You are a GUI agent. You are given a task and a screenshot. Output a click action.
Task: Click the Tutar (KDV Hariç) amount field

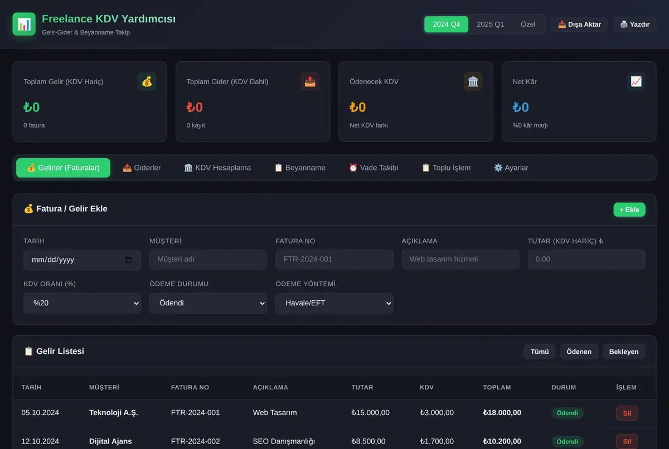click(x=586, y=260)
